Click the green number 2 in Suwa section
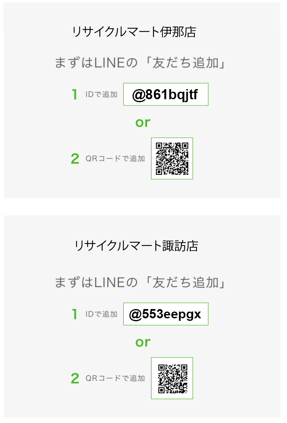 pos(75,378)
